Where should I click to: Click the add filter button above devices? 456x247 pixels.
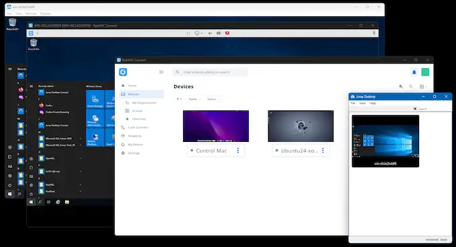tap(179, 99)
